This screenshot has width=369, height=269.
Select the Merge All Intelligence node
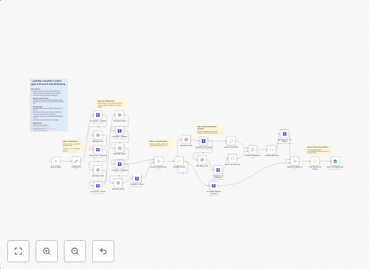pos(295,161)
